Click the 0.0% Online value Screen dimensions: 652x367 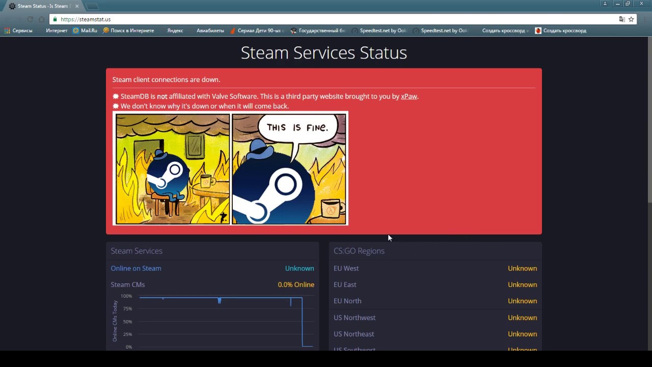(296, 284)
